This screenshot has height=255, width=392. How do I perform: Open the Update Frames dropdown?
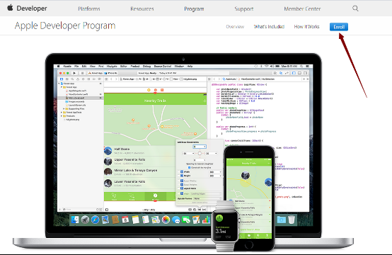[207, 198]
